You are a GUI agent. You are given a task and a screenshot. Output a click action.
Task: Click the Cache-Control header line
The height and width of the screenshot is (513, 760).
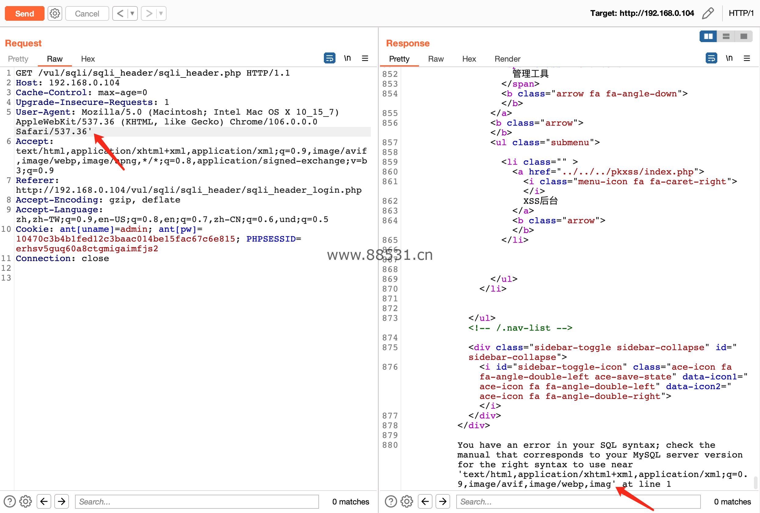pos(81,92)
